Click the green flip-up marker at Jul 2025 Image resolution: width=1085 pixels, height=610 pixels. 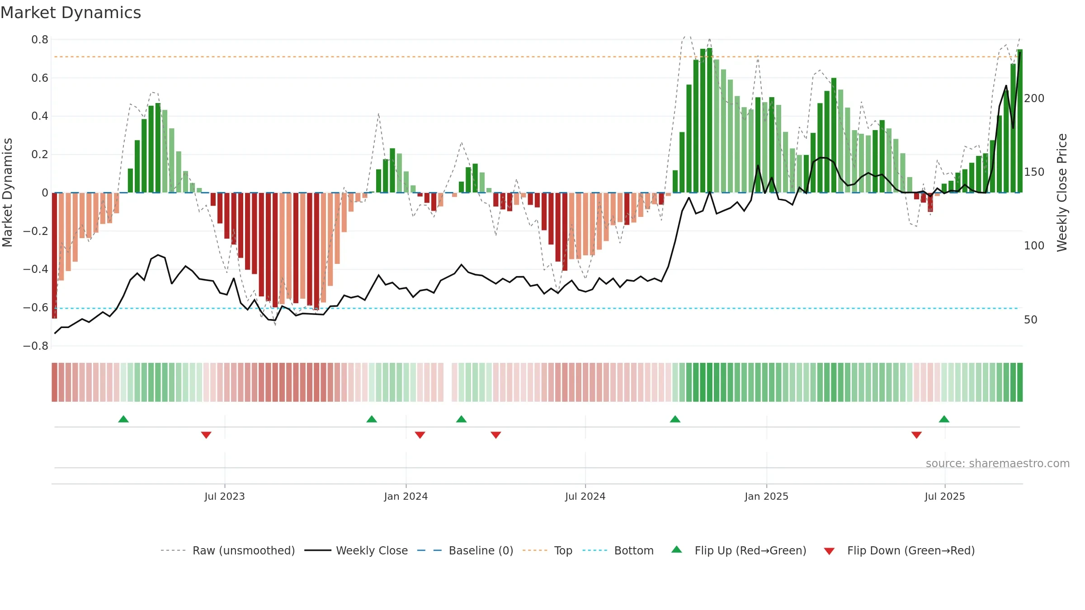[944, 419]
